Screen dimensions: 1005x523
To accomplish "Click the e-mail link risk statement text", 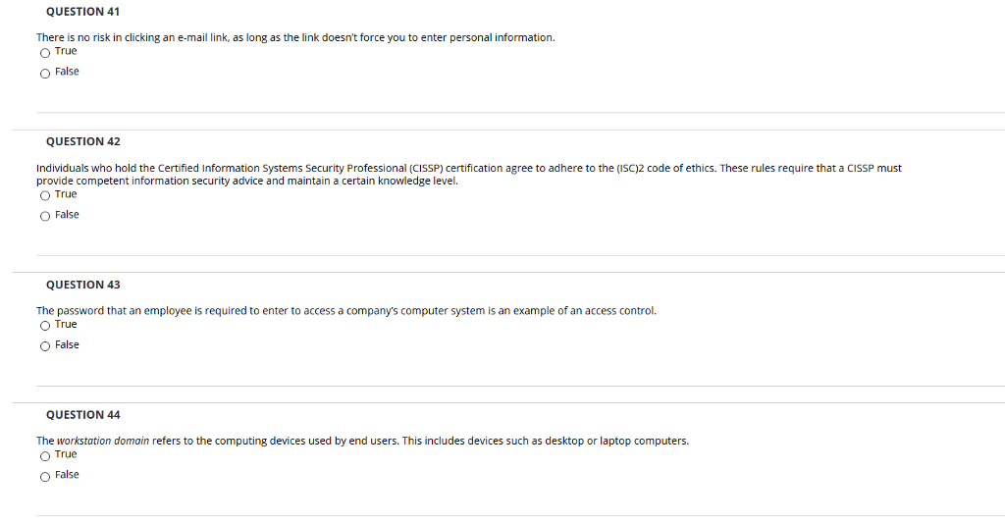I will point(295,38).
